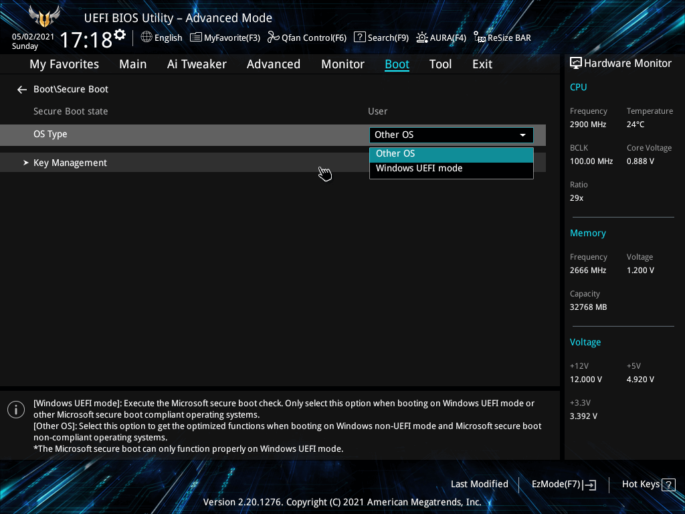The image size is (685, 514).
Task: Open AURA(F4) lighting settings
Action: [442, 37]
